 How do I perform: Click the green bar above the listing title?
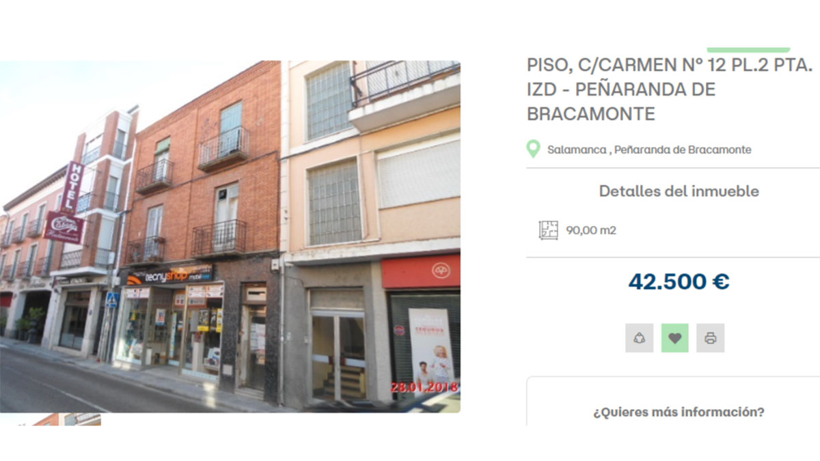[x=748, y=50]
